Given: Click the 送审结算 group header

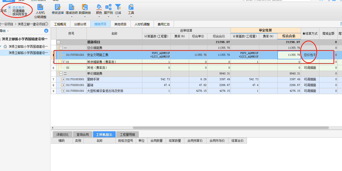Looking at the screenshot, I should (186, 30).
